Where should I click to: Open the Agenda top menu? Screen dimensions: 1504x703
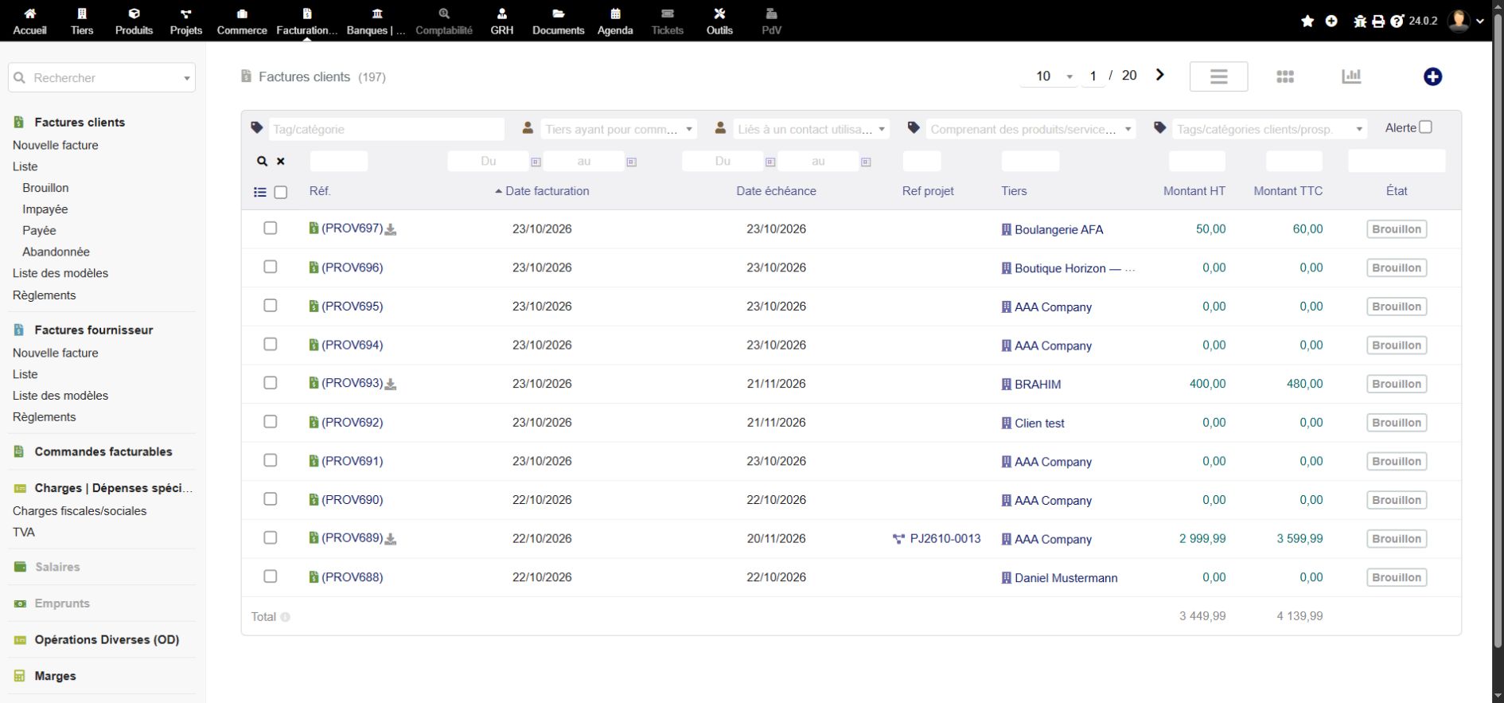click(615, 21)
